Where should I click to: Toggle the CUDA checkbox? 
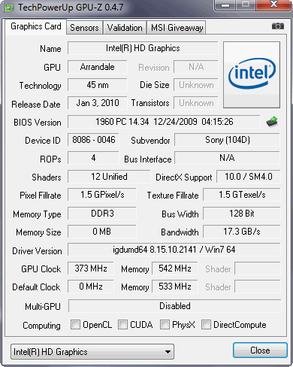click(122, 324)
